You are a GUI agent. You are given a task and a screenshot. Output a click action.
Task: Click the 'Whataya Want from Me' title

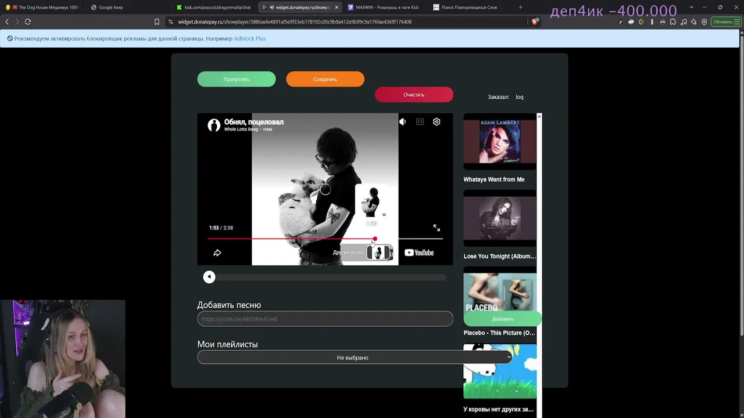tap(494, 179)
